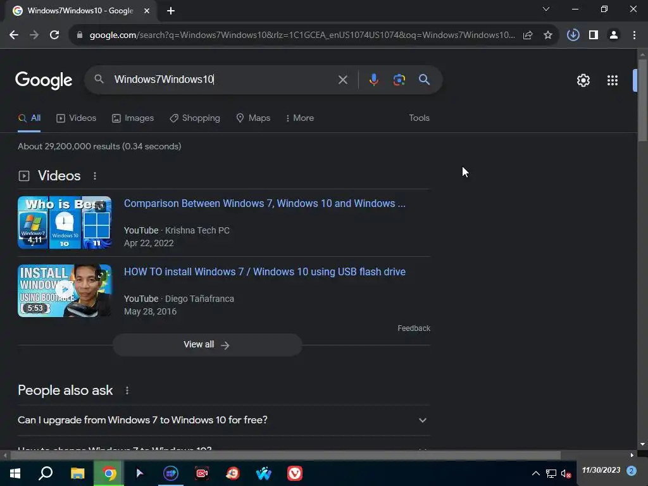Open notification center with 2 badge
648x486 pixels.
pyautogui.click(x=631, y=471)
